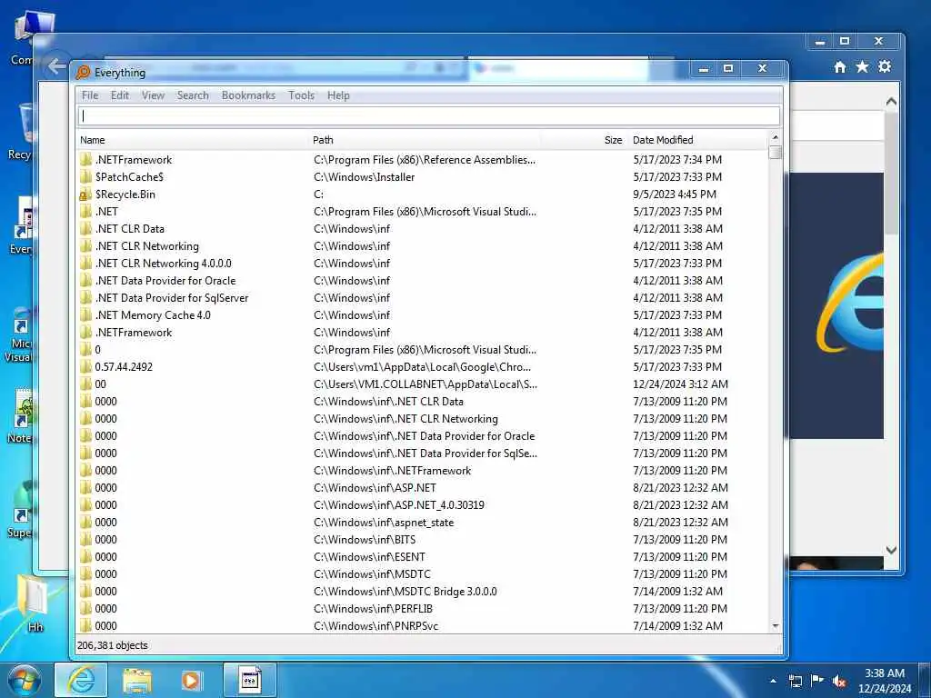Screen dimensions: 931x698
Task: Click the fourth taskbar application icon
Action: coord(250,680)
